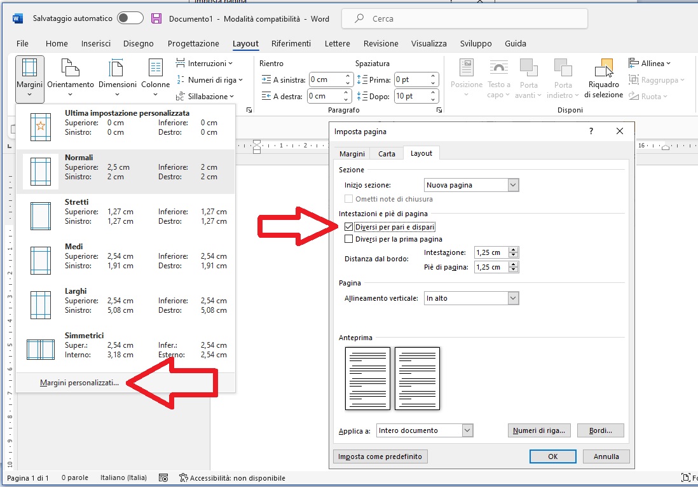The height and width of the screenshot is (487, 698).
Task: Open the Orientamento page orientation icon
Action: [70, 68]
